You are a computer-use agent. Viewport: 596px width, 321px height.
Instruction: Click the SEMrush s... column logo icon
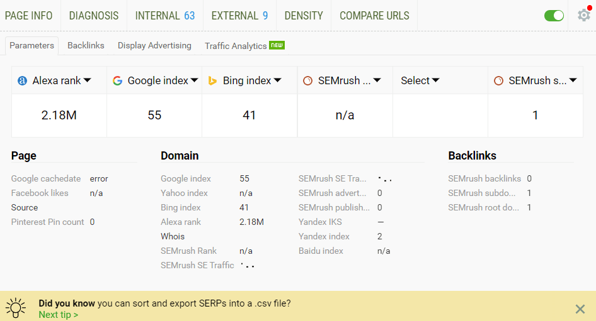499,81
